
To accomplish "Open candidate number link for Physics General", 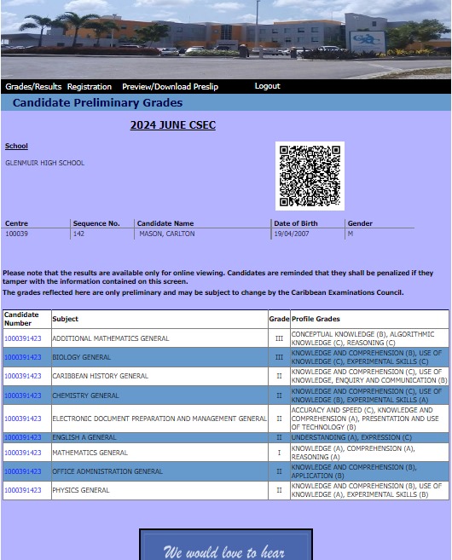I will tap(23, 490).
